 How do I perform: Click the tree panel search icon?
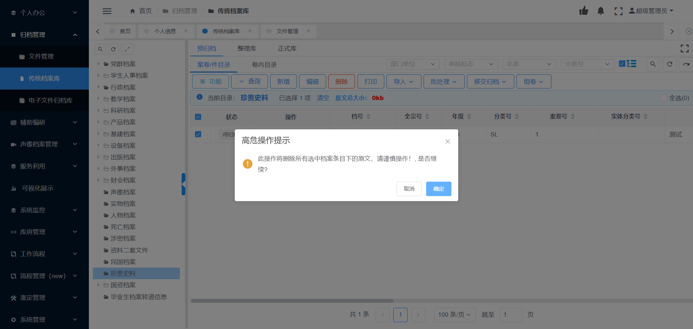coord(100,49)
